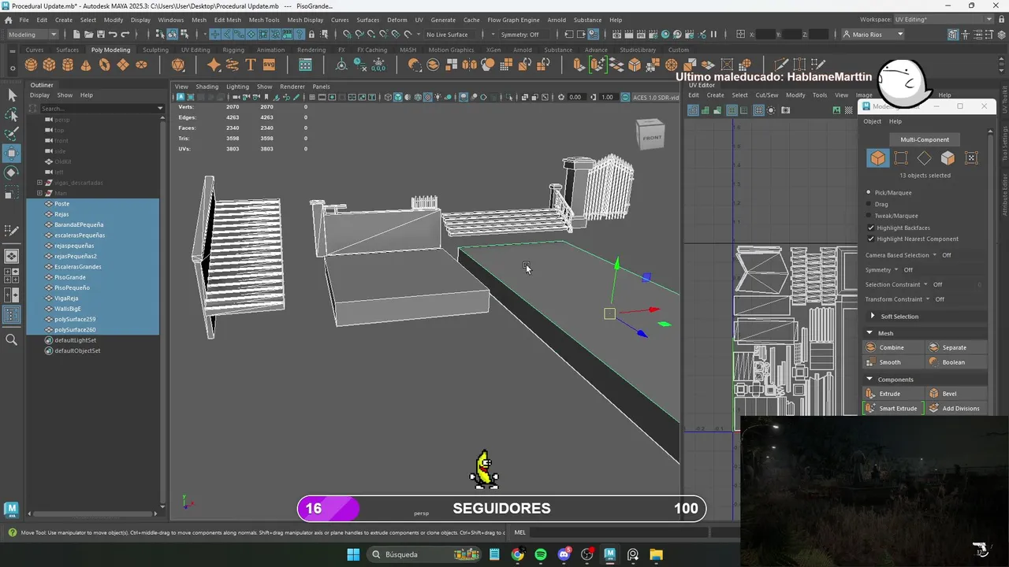
Task: Click the polygon cylinder shelf icon
Action: pyautogui.click(x=68, y=65)
